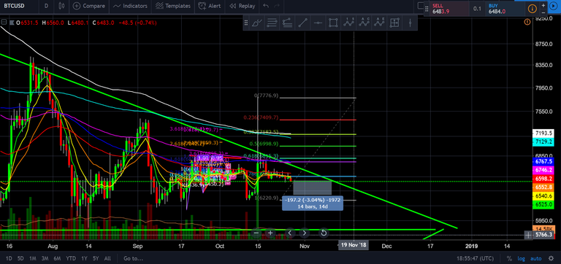
Task: Set the date range to 6M
Action: click(57, 258)
